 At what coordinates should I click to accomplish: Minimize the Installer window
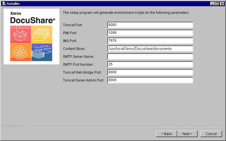(x=212, y=4)
